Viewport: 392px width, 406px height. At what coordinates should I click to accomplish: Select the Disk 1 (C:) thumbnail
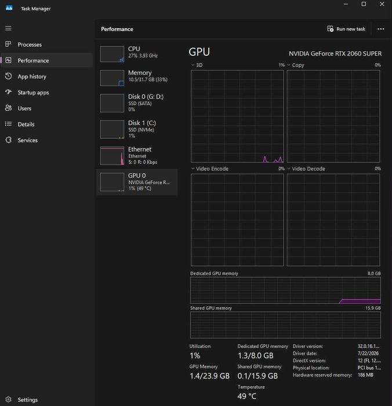click(x=112, y=129)
